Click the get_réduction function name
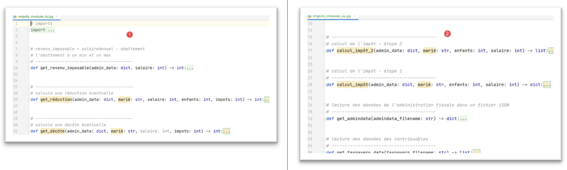Screen dimensions: 567x170 coord(56,100)
